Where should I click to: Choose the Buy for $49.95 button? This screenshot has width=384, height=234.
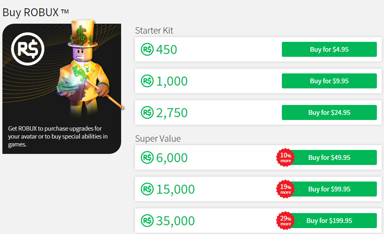(333, 157)
